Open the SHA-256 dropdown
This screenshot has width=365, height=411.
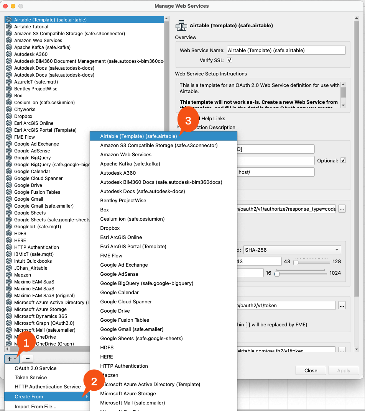[x=292, y=249]
